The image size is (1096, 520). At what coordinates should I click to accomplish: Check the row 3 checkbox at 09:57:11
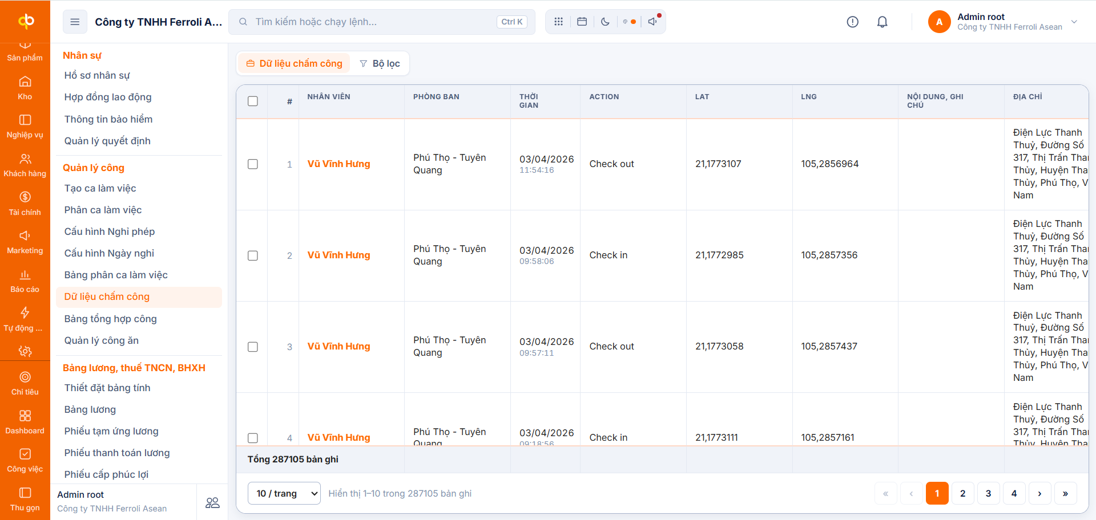(253, 347)
